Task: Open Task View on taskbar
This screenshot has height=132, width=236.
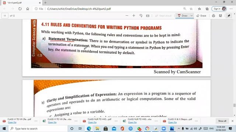Action: 80,129
